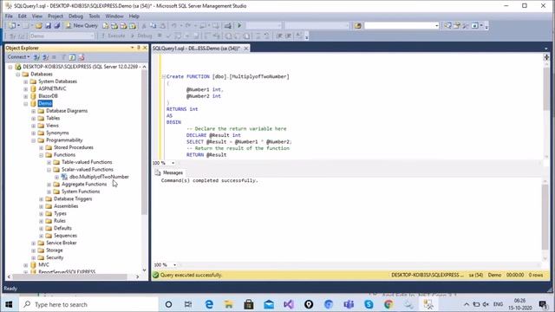Expand the System Databases folder
Image resolution: width=555 pixels, height=312 pixels.
point(26,81)
